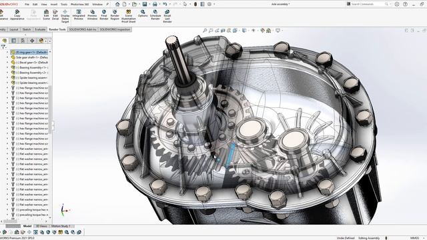Expand the Ring gear<1> tree item

pyautogui.click(x=7, y=52)
